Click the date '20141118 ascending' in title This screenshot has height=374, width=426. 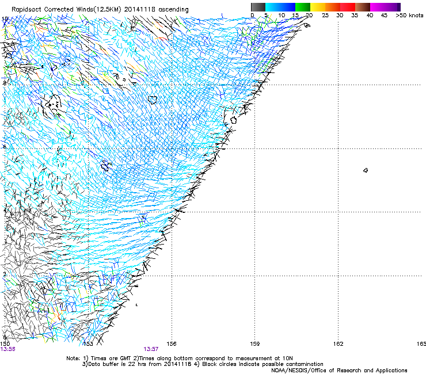pyautogui.click(x=157, y=10)
